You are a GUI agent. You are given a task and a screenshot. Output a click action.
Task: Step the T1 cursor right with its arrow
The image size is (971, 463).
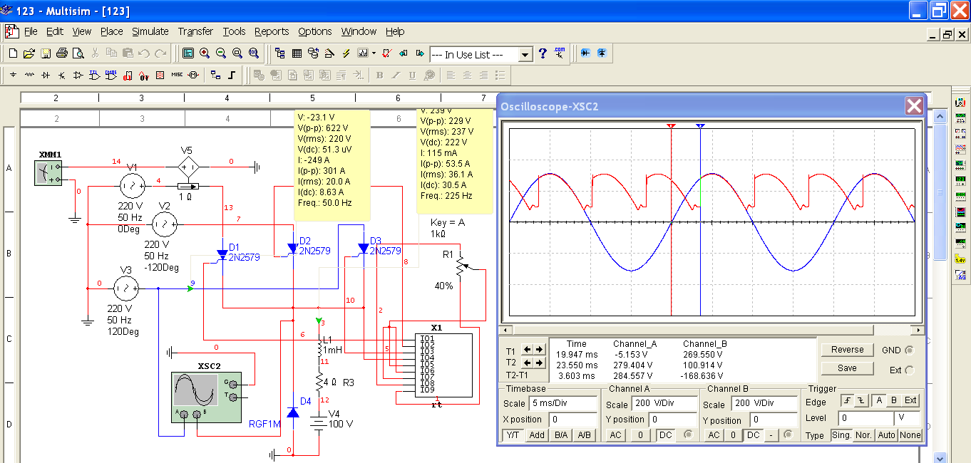click(x=539, y=350)
